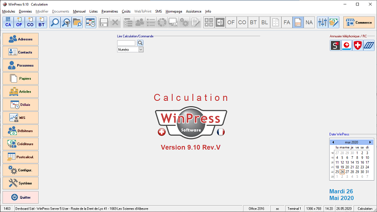Open the MIS module
The height and width of the screenshot is (212, 377).
pos(21,118)
